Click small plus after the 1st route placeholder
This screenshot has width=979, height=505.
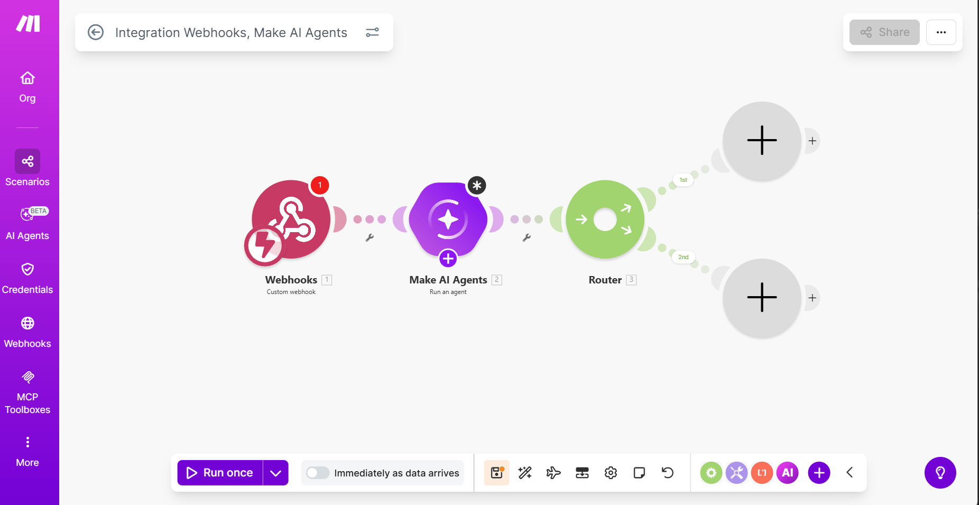pos(812,141)
